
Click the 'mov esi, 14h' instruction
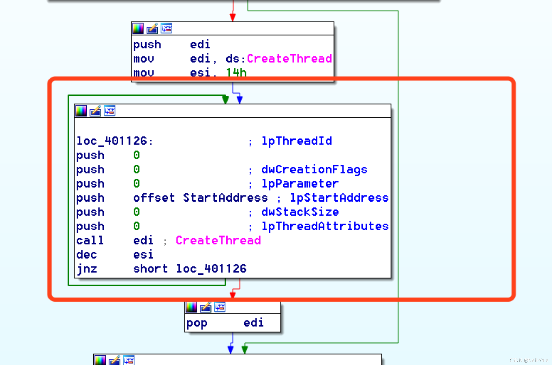(x=190, y=73)
